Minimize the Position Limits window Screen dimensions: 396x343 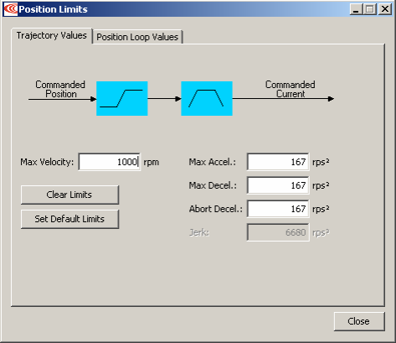(356, 9)
